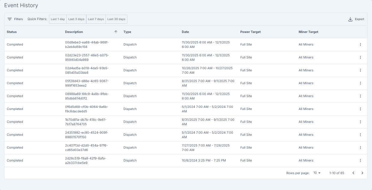Apply Last 1 day quick filter
The image size is (372, 190).
(x=58, y=19)
